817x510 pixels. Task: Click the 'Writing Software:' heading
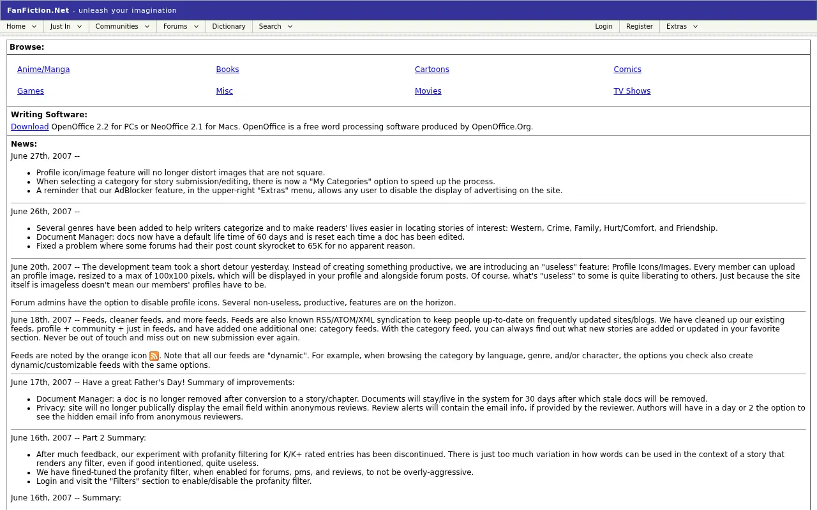point(49,115)
